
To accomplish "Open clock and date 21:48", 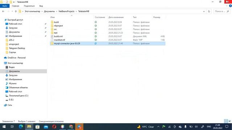I will click(x=217, y=127).
